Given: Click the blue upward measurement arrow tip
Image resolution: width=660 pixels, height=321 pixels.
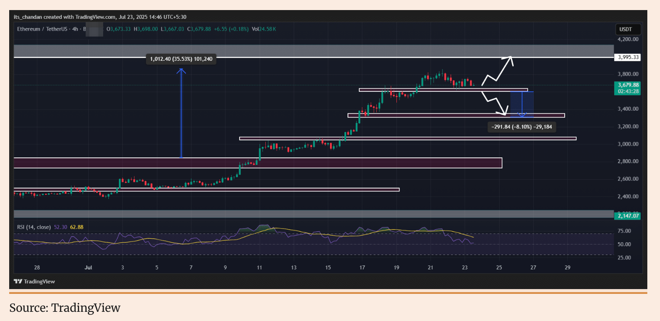Looking at the screenshot, I should tap(181, 70).
